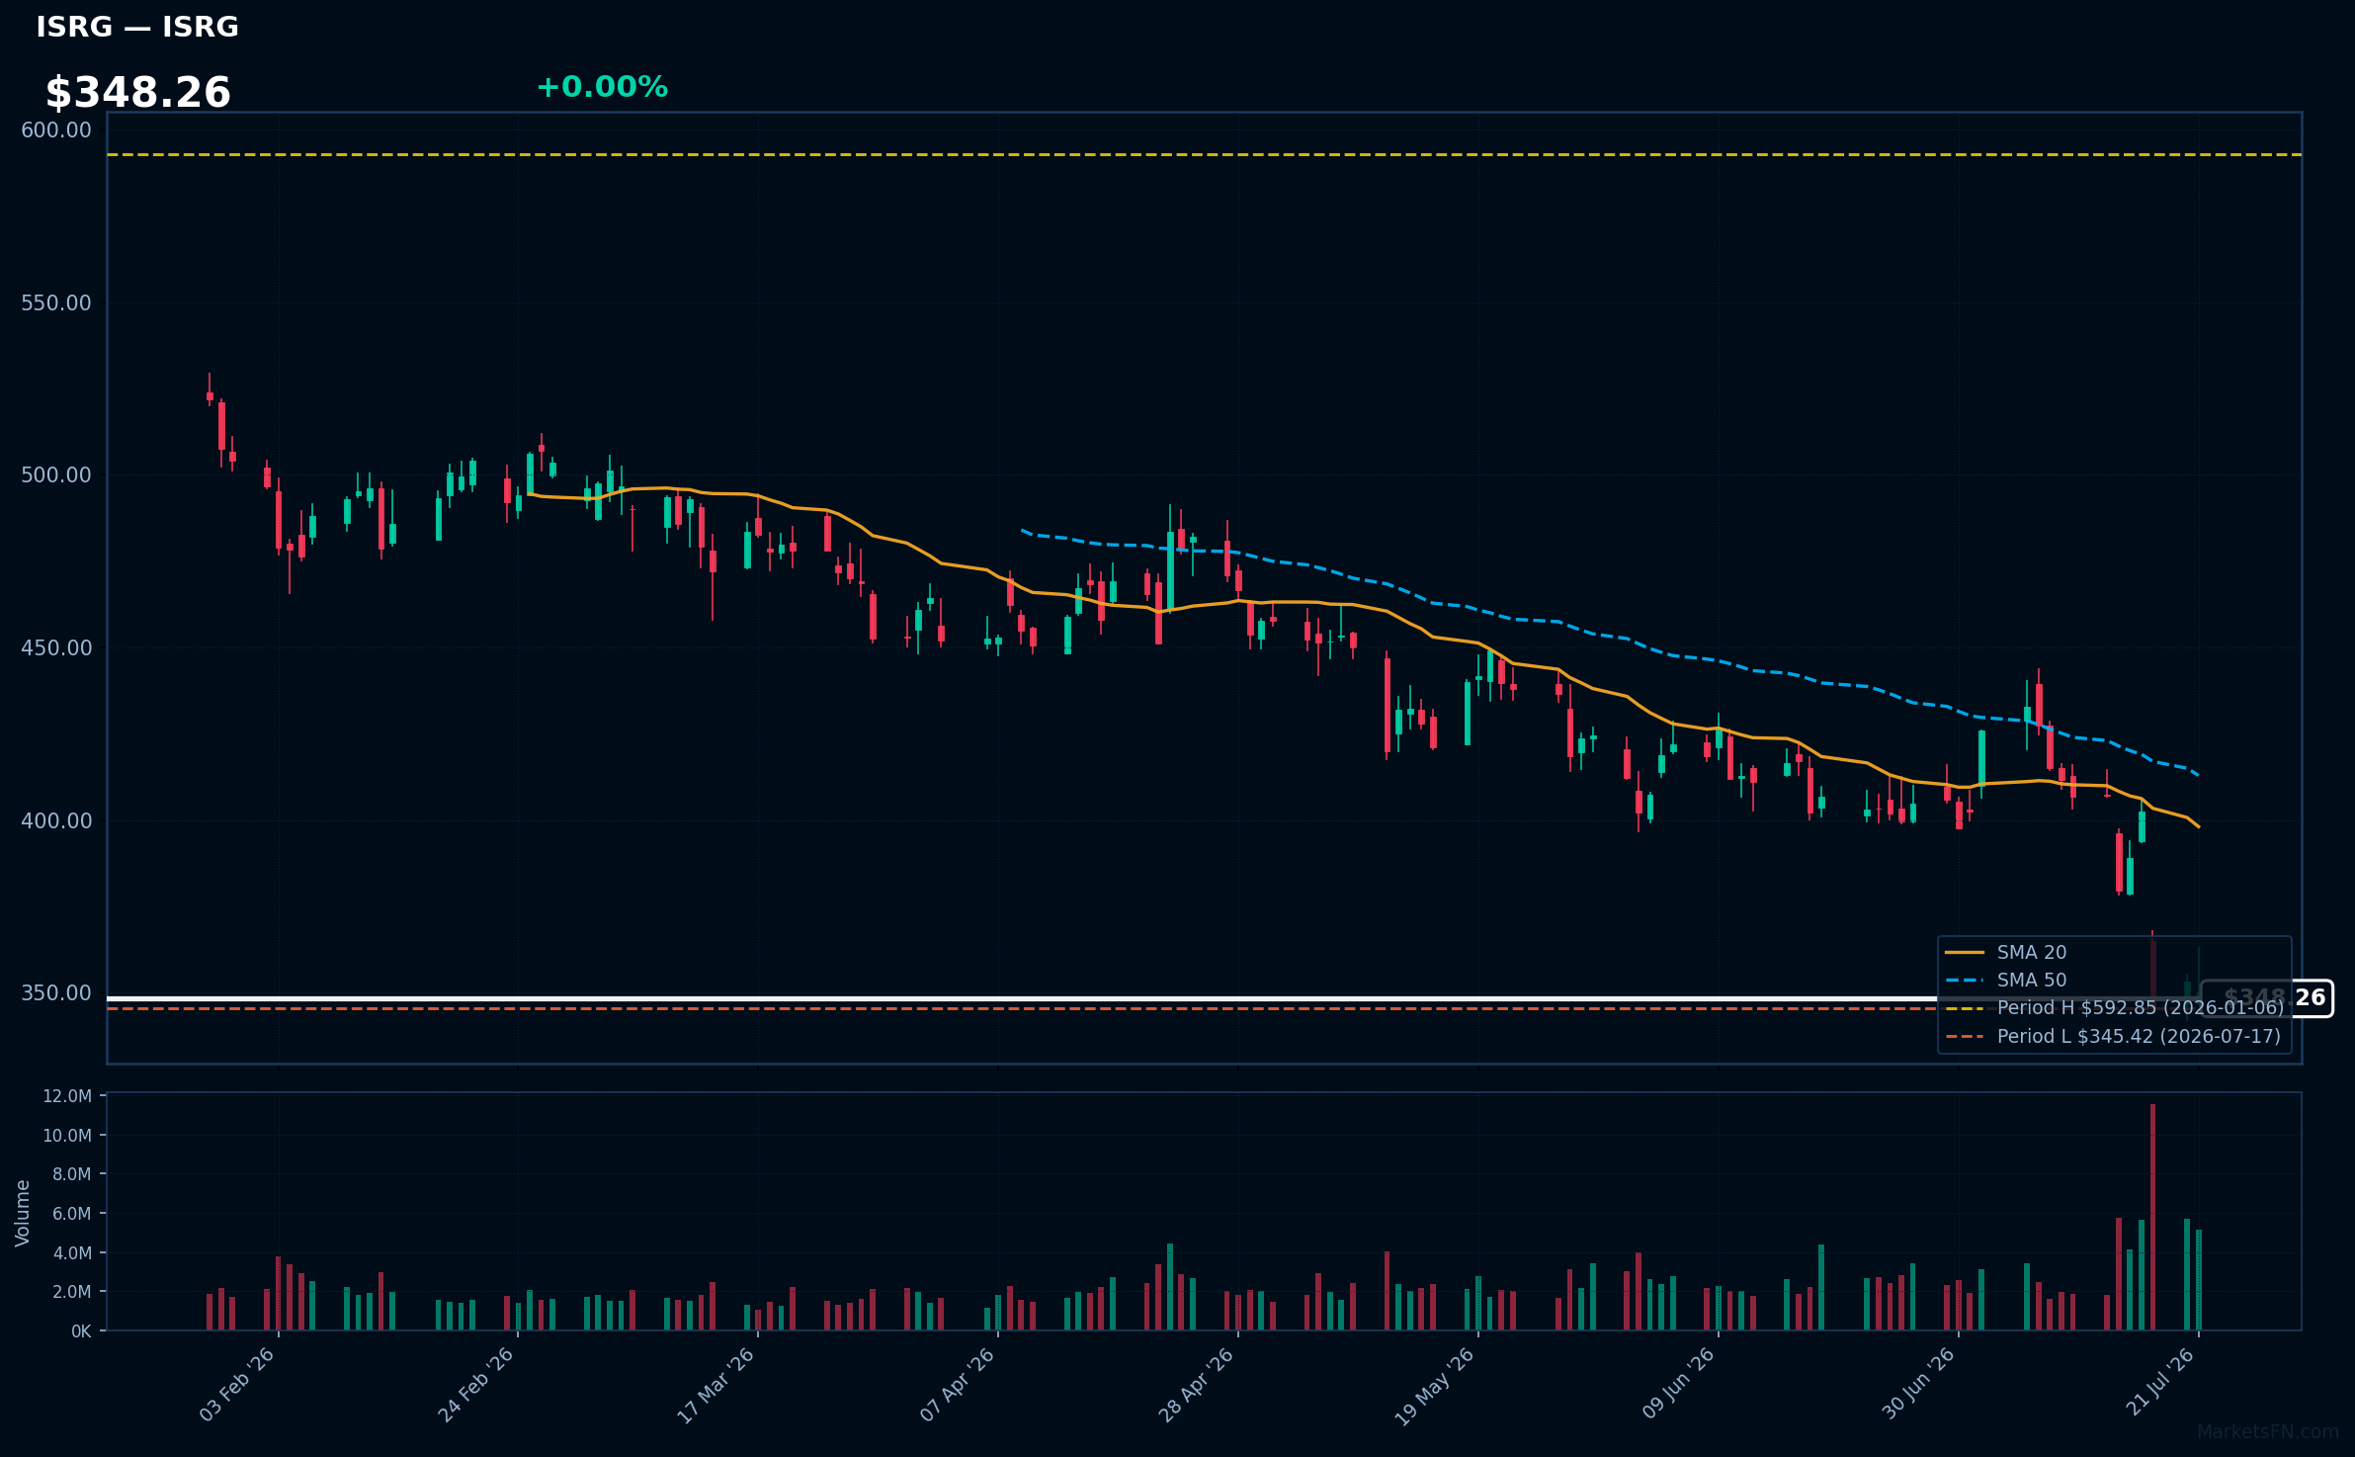
Task: Click the yellow dashed period-high line
Action: tap(1205, 155)
